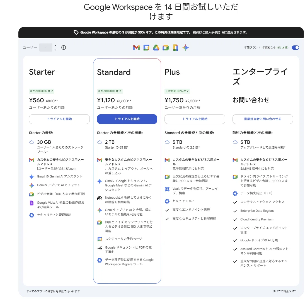Click the cloud icon beside 30 GB storage
305x299 pixels.
(32, 142)
